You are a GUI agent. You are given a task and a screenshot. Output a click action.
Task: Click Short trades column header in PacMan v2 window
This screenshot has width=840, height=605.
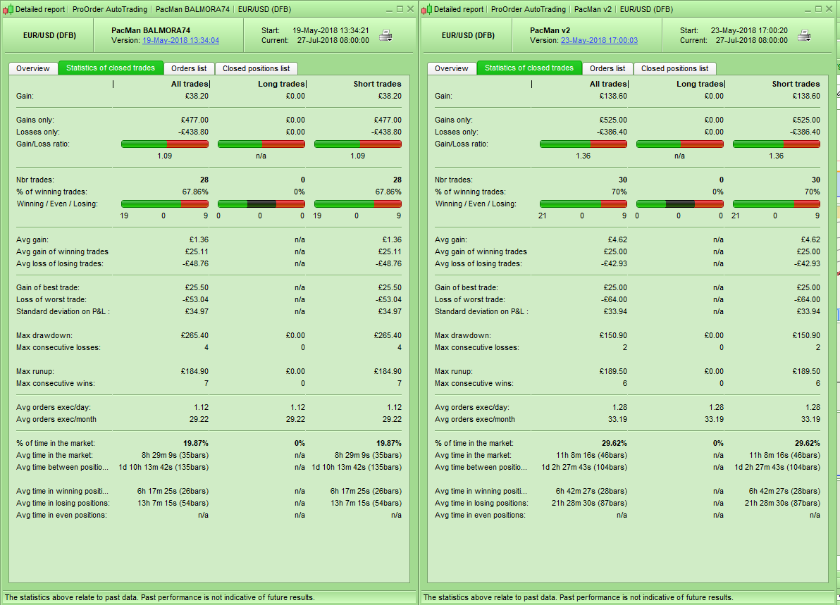coord(796,84)
